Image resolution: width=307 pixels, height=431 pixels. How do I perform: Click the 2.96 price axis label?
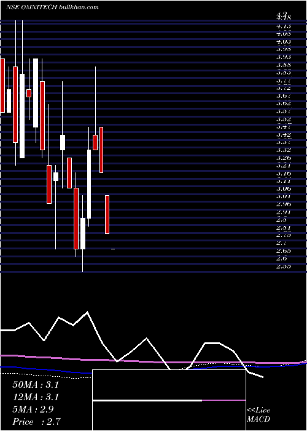click(x=284, y=204)
